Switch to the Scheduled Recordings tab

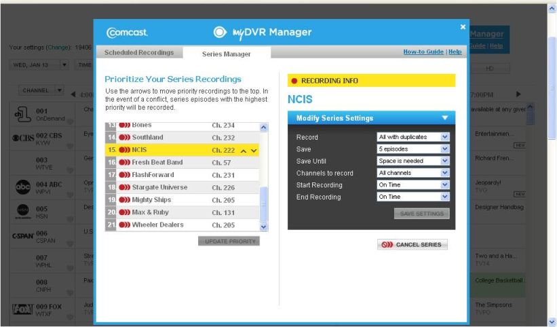coord(138,53)
